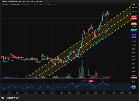Click the 88,600 last price label
This screenshot has height=101, width=139.
[x=134, y=18]
